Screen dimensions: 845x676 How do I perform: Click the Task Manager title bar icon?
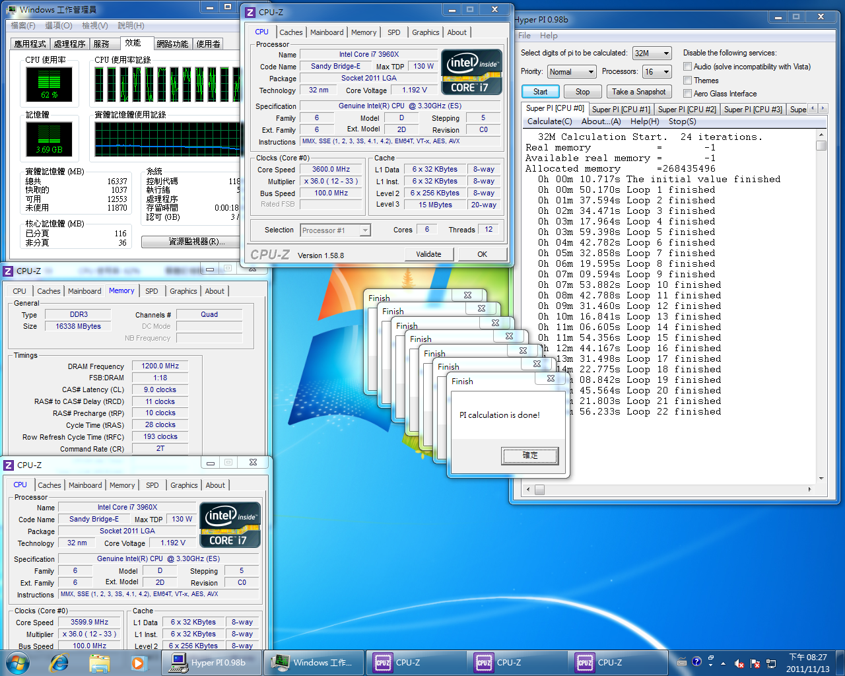click(11, 9)
